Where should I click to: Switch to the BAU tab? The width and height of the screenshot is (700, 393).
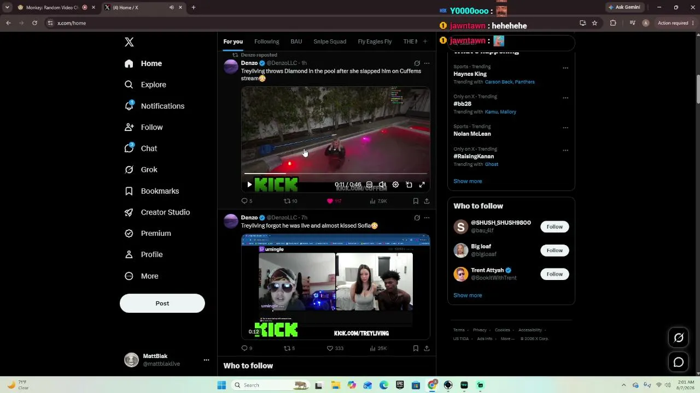[296, 41]
